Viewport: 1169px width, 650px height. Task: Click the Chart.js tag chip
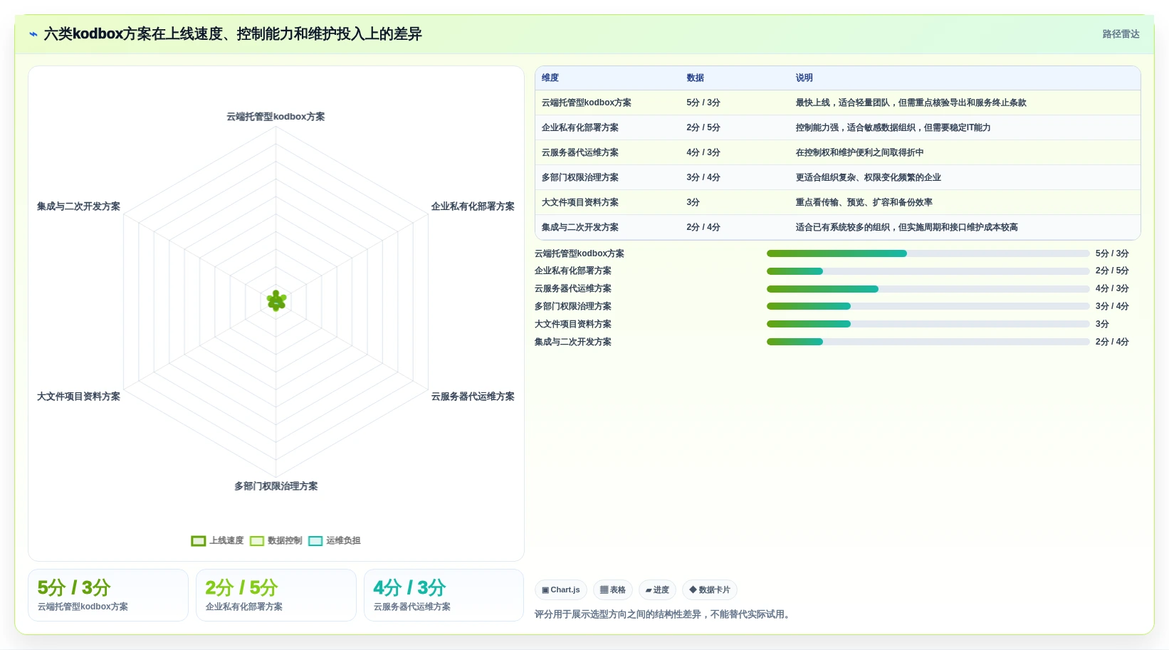[x=561, y=590]
